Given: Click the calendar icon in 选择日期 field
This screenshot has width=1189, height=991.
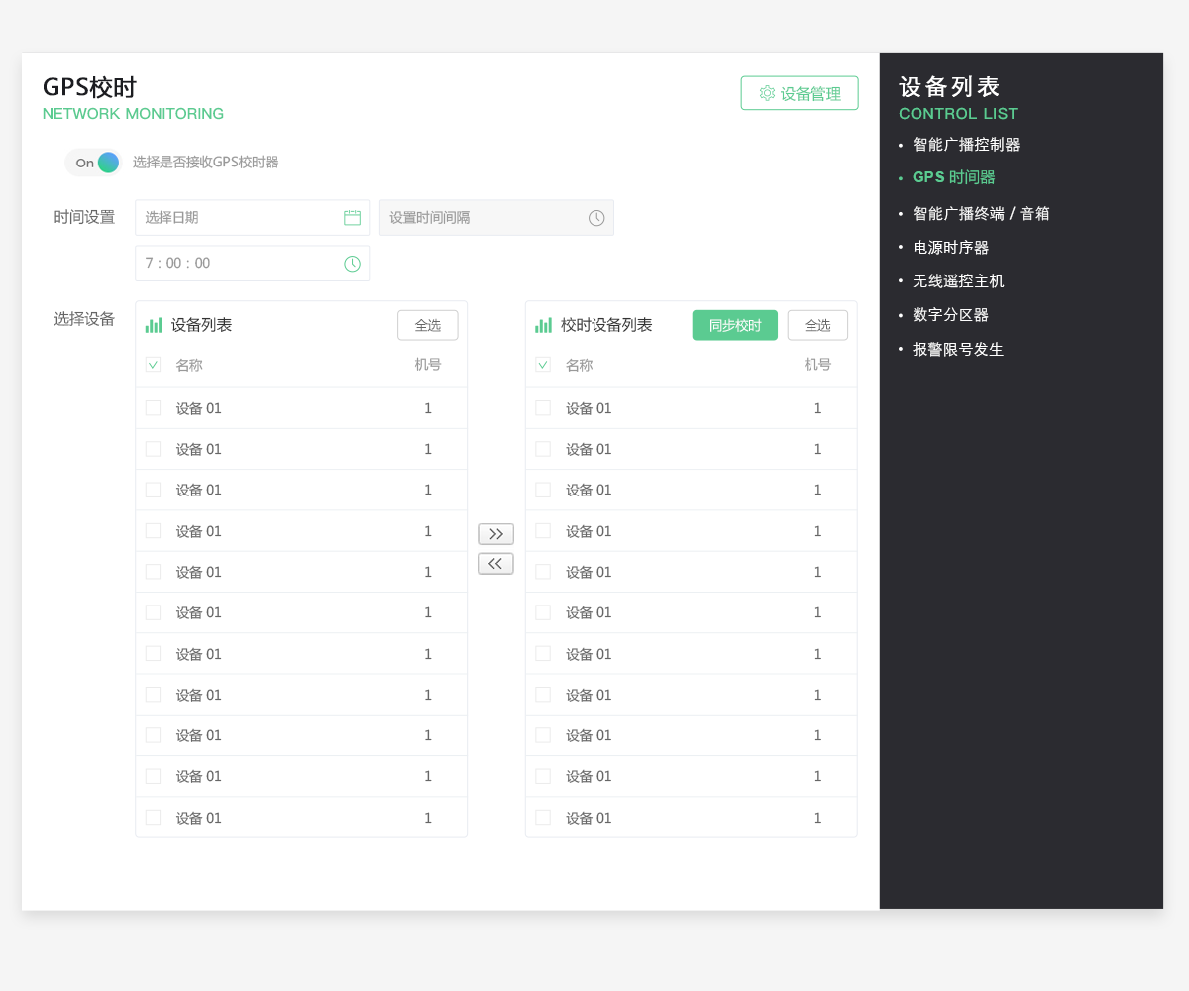Looking at the screenshot, I should tap(352, 218).
